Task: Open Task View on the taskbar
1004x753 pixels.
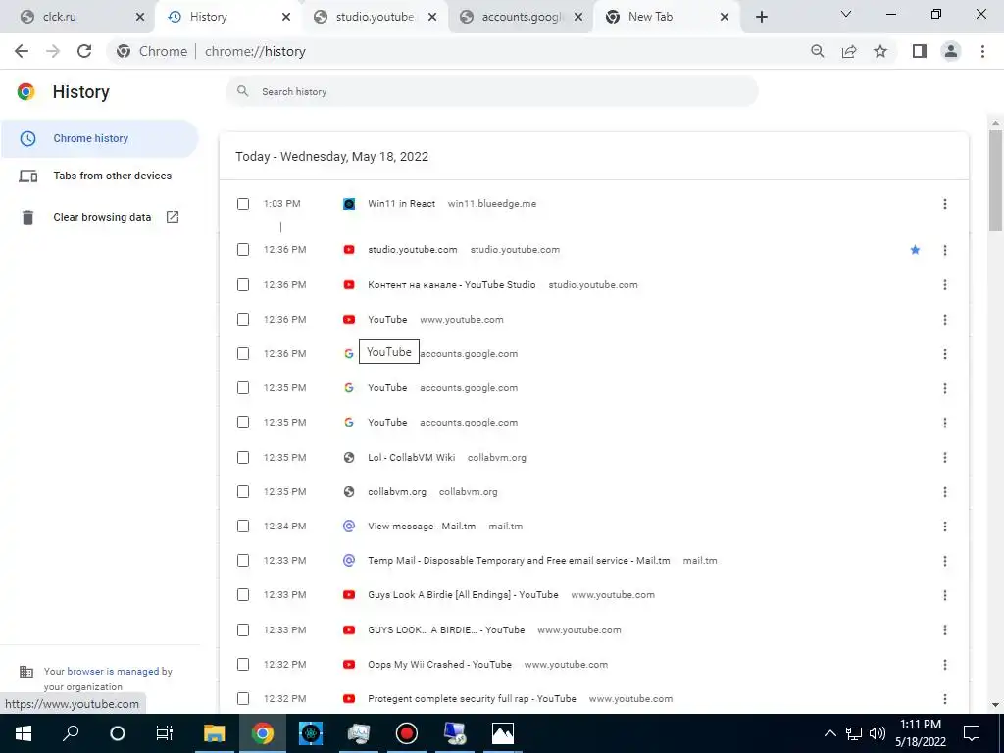Action: click(165, 733)
